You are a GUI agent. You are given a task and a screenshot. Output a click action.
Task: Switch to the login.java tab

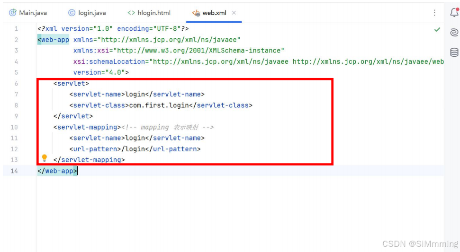87,13
